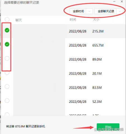Select the 89.0M chat record checkbox
Image resolution: width=126 pixels, height=134 pixels.
tap(7, 58)
